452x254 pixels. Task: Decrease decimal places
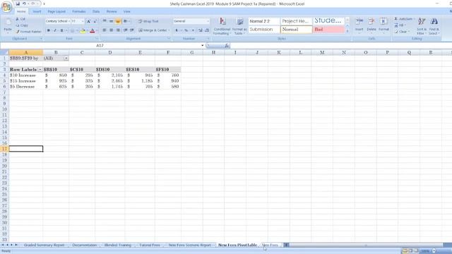point(207,30)
